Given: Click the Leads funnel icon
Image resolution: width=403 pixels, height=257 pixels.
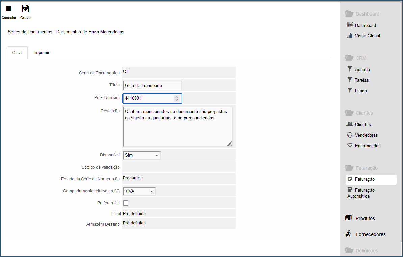Looking at the screenshot, I should click(350, 90).
